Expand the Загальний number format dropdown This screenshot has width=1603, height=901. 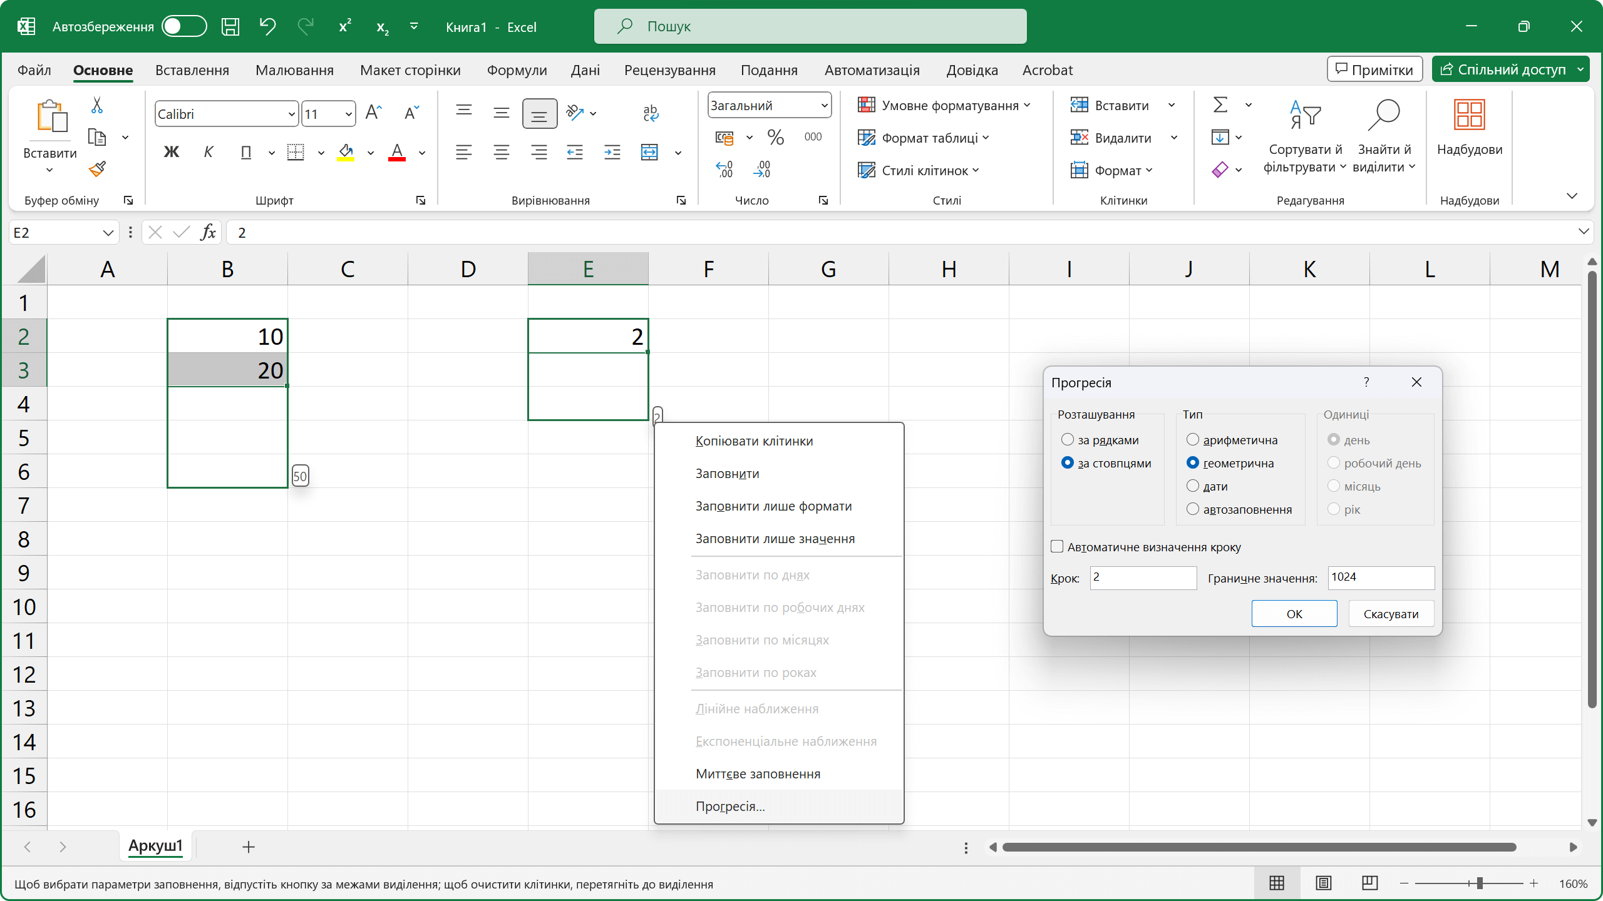(x=824, y=106)
